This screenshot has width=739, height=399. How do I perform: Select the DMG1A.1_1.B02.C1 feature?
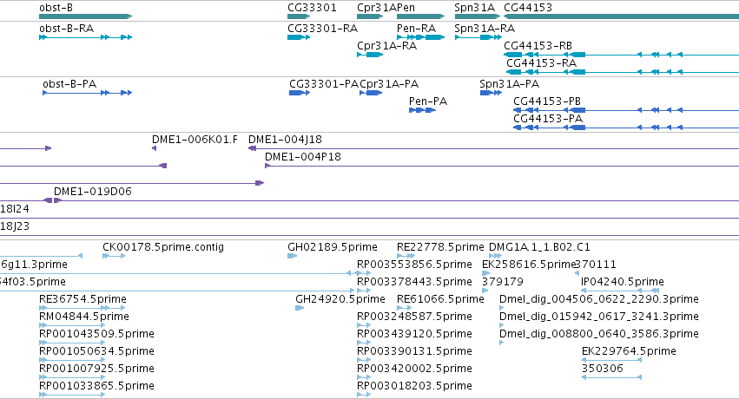click(495, 256)
